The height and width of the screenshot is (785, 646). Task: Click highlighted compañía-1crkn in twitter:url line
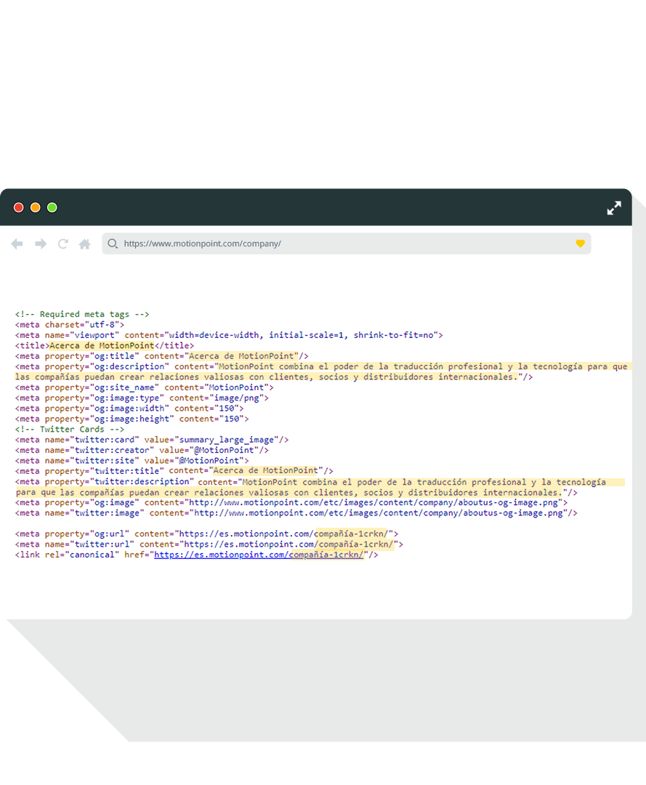[355, 544]
